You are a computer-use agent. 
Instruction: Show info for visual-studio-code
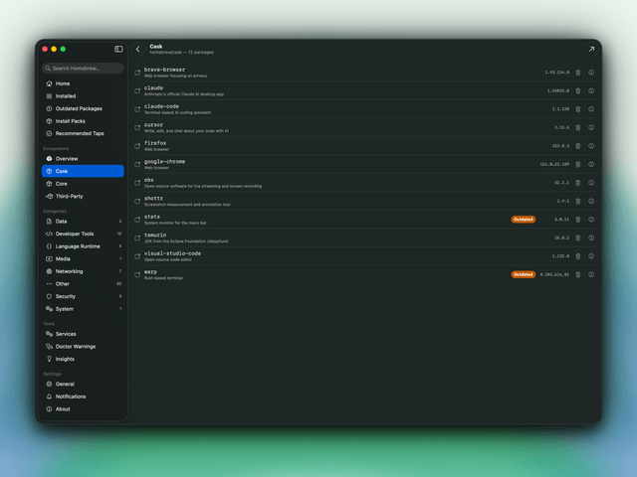(591, 256)
